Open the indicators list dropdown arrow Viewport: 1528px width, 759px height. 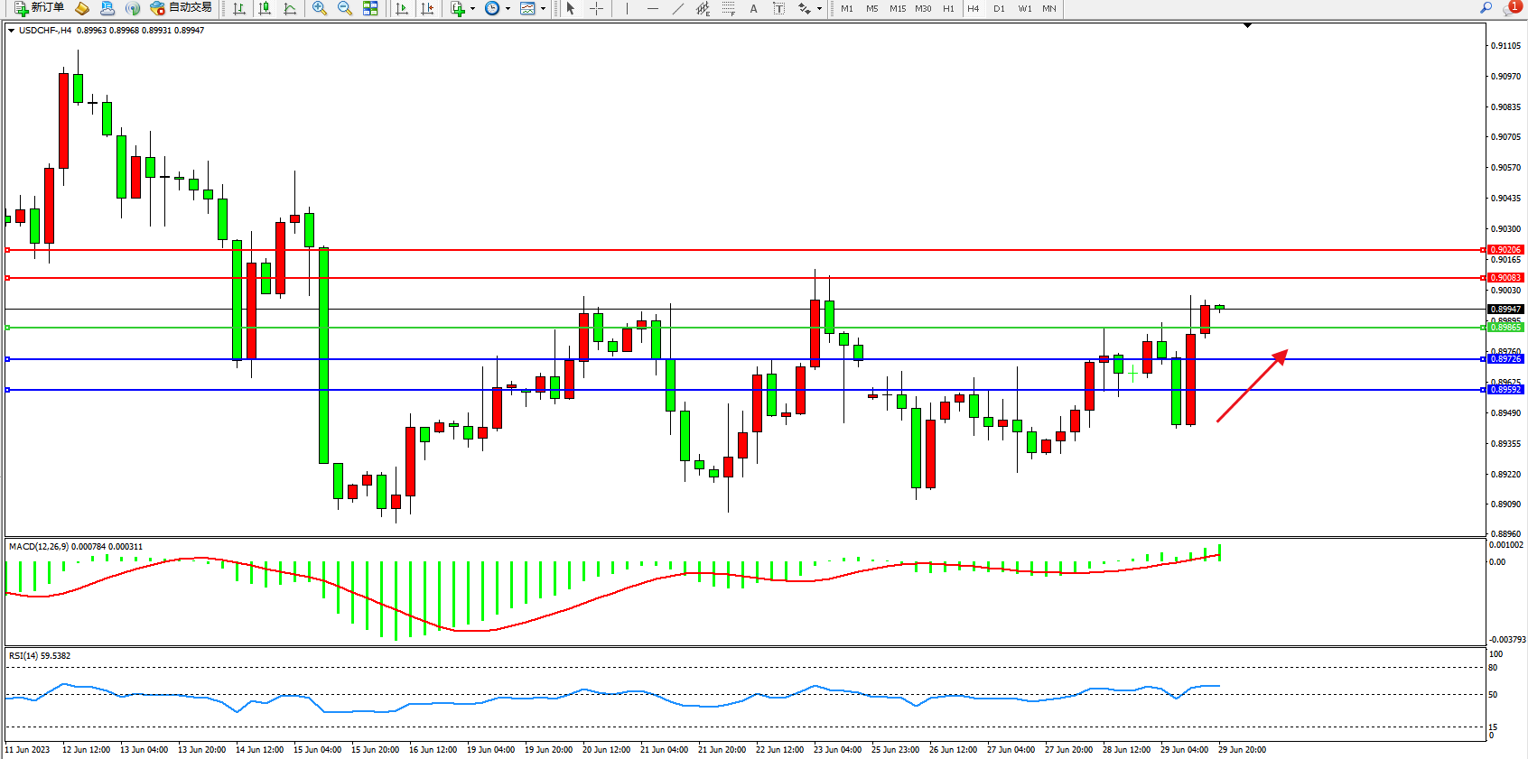point(472,9)
